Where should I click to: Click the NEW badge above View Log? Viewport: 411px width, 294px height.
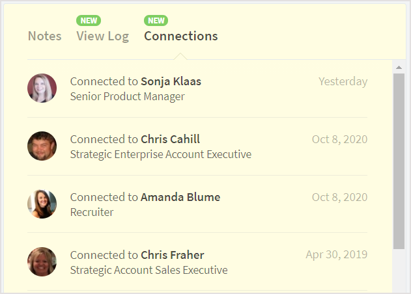[89, 20]
